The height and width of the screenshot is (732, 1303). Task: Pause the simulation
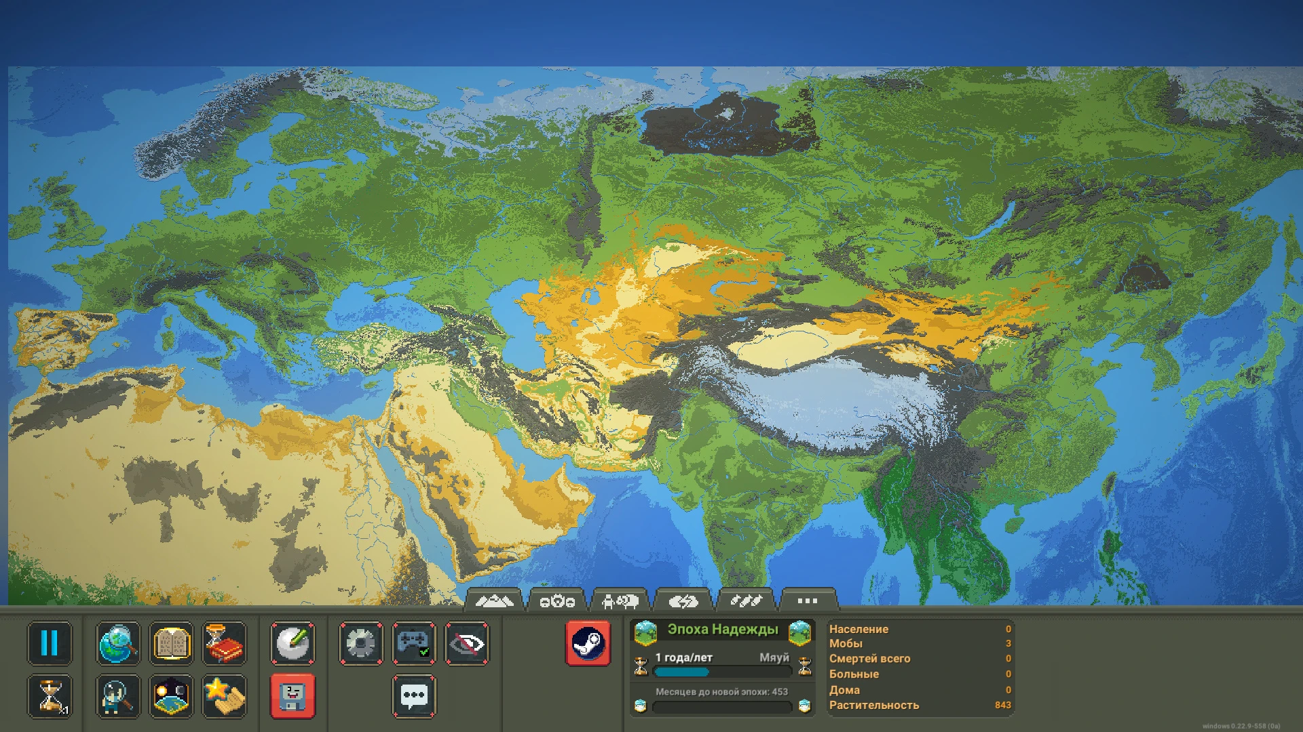point(50,644)
